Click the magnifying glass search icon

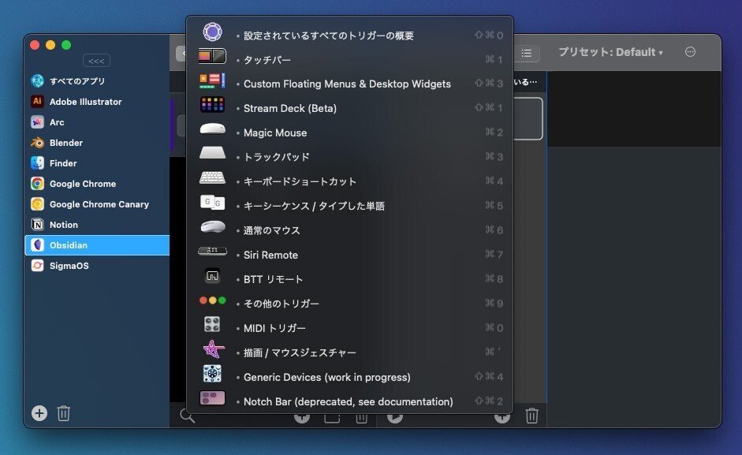pos(188,416)
